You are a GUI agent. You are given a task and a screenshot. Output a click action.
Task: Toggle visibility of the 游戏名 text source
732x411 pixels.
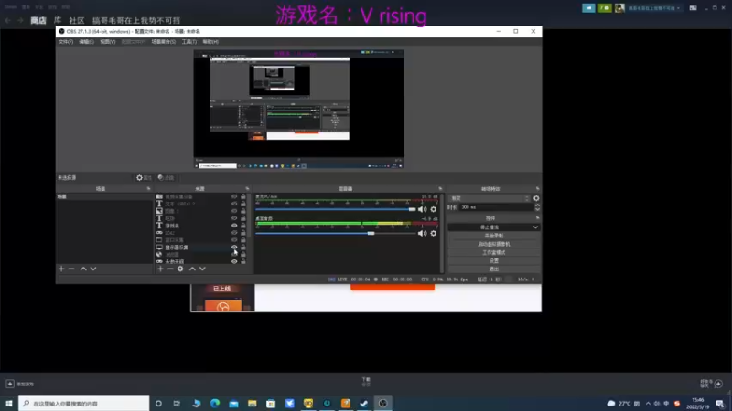[234, 226]
